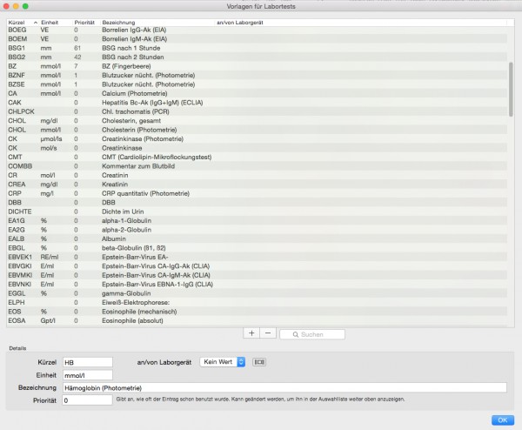This screenshot has width=522, height=430.
Task: Select the CK row with unit mol/s
Action: point(257,148)
